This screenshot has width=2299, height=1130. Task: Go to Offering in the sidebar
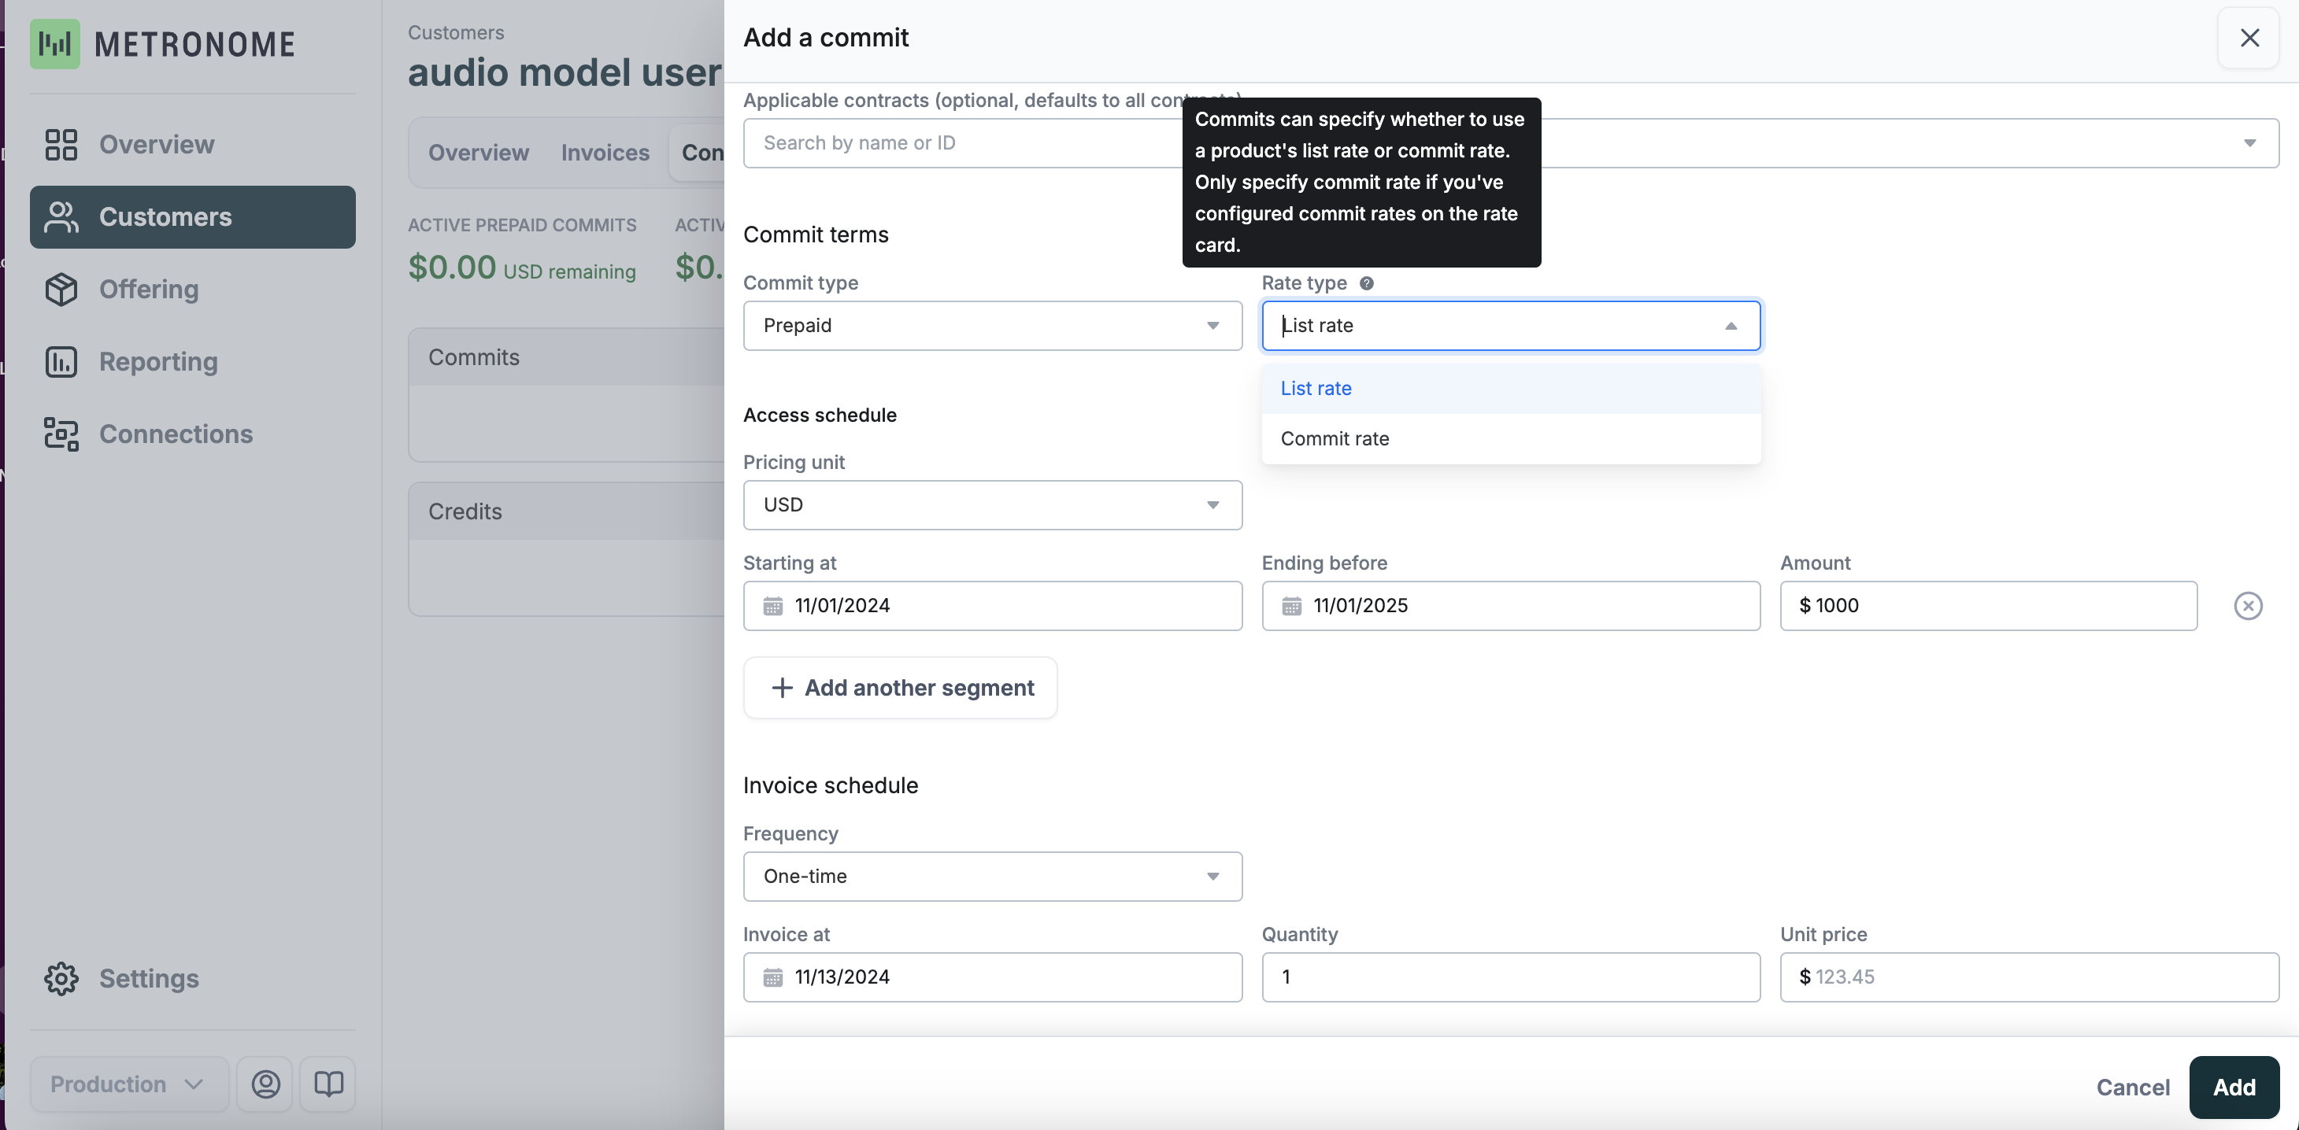(148, 289)
